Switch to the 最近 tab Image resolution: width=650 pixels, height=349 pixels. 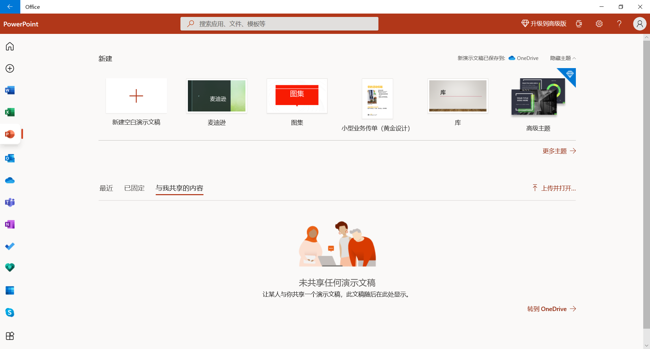click(x=106, y=188)
